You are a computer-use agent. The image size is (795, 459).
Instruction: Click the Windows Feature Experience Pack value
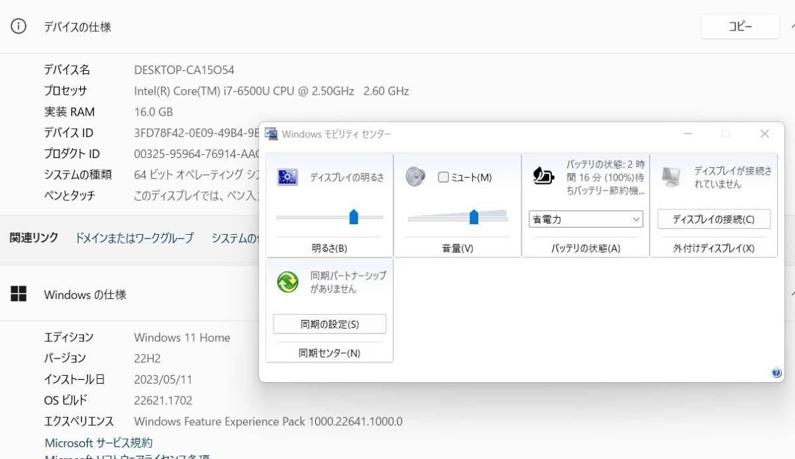[x=268, y=421]
